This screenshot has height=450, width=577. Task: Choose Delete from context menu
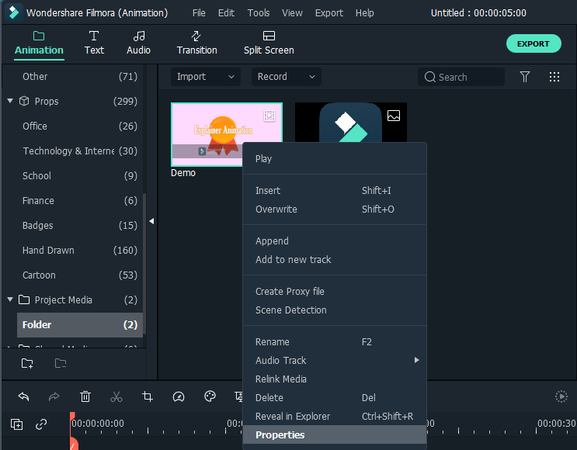click(335, 398)
